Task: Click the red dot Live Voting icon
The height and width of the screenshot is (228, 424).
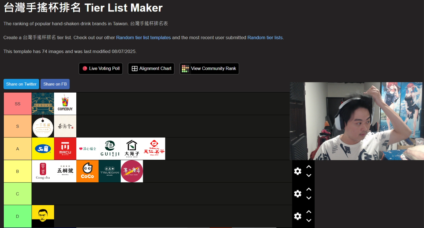Action: 85,69
